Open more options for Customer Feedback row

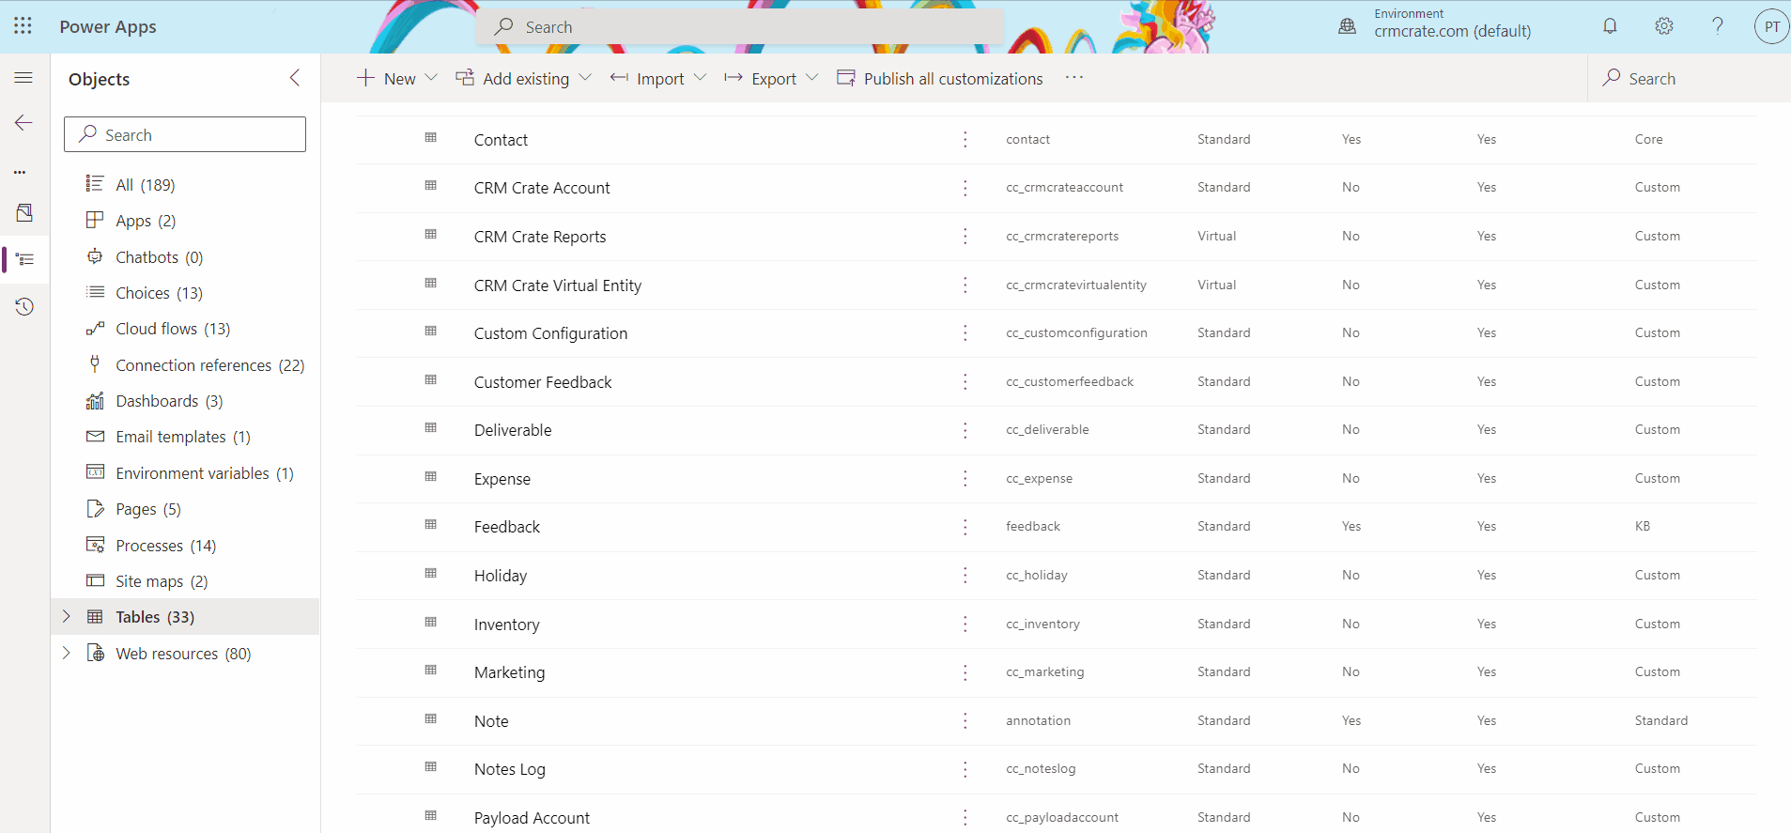click(x=965, y=382)
